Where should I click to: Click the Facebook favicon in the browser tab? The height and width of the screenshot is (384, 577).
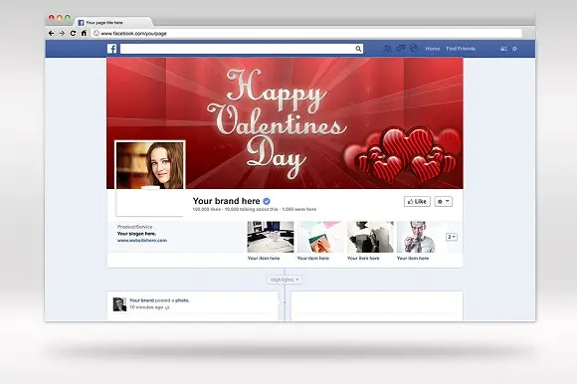tap(81, 23)
